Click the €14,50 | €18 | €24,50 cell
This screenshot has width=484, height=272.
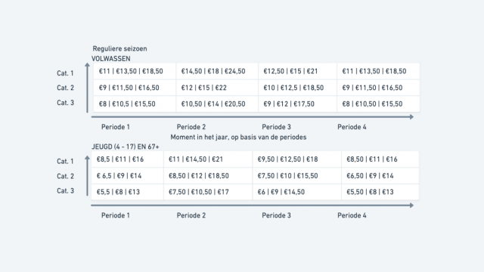click(217, 71)
